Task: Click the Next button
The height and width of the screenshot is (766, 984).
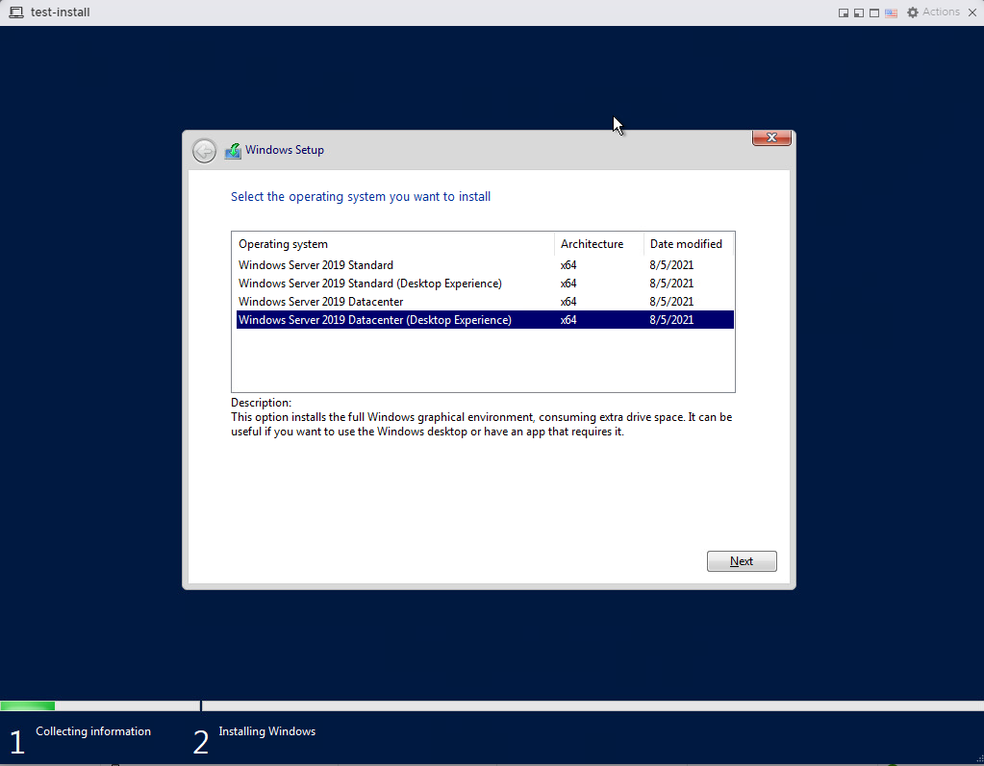Action: click(x=742, y=561)
